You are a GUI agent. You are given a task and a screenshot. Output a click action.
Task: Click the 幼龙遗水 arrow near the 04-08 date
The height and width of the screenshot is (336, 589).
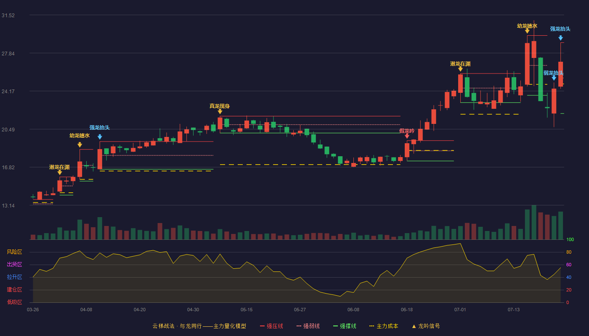[80, 145]
